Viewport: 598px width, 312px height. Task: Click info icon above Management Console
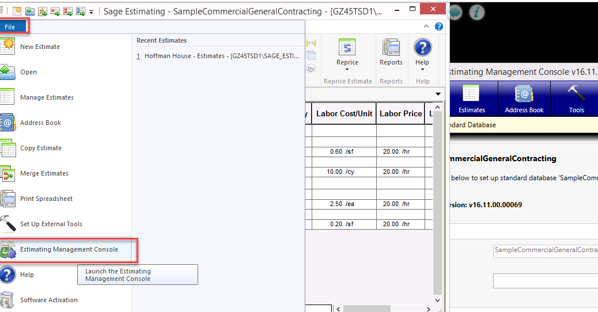pos(476,13)
